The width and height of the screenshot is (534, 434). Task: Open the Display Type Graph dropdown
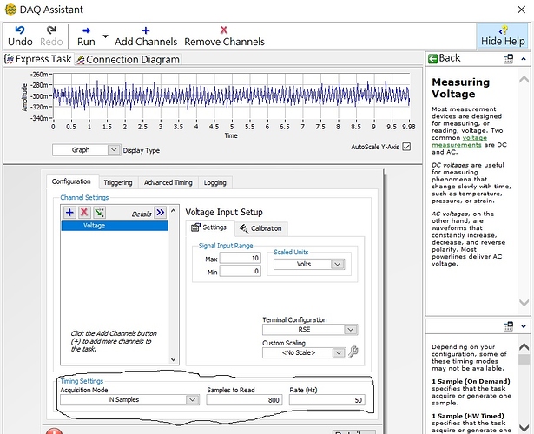(x=86, y=150)
